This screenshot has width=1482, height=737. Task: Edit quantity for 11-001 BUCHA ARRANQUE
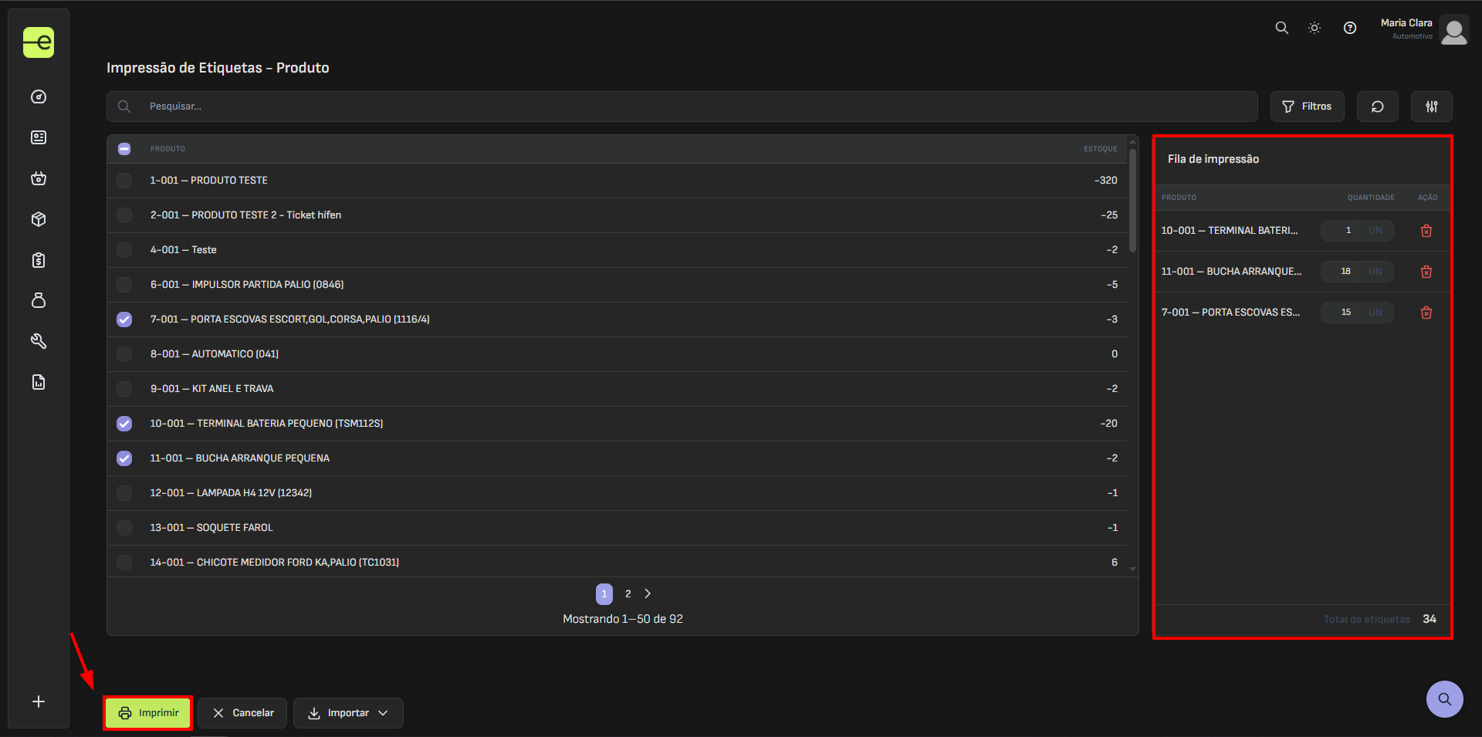(1340, 272)
